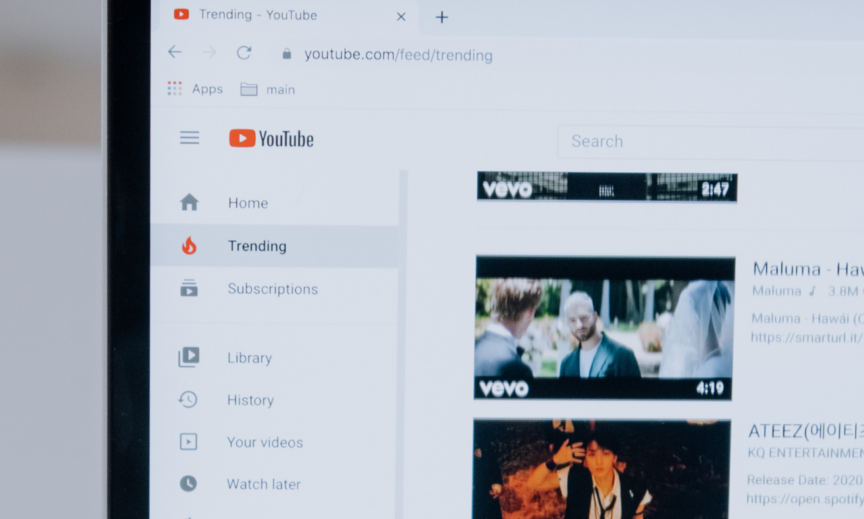
Task: Click the YouTube favicon on the tab
Action: tap(181, 14)
